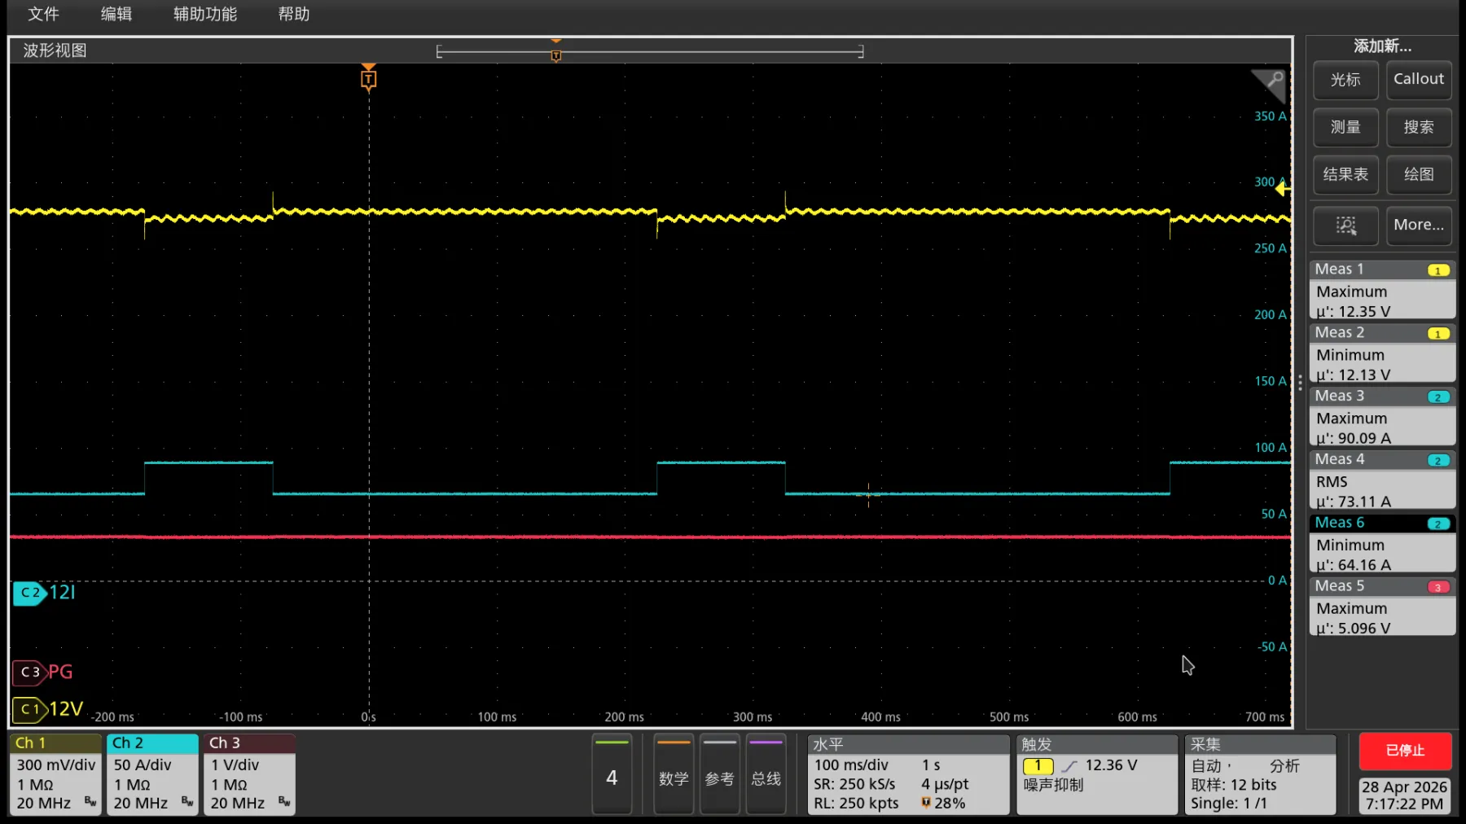Screen dimensions: 1466x824
Task: Open the 文件 menu
Action: coord(43,14)
